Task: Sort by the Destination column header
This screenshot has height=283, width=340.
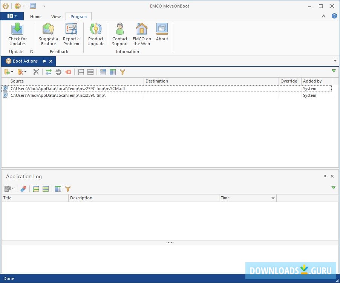Action: coord(211,81)
